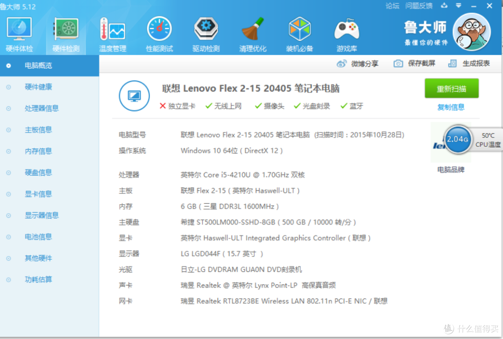503x339 pixels.
Task: Click 保存截屏 save screenshot label
Action: (421, 63)
